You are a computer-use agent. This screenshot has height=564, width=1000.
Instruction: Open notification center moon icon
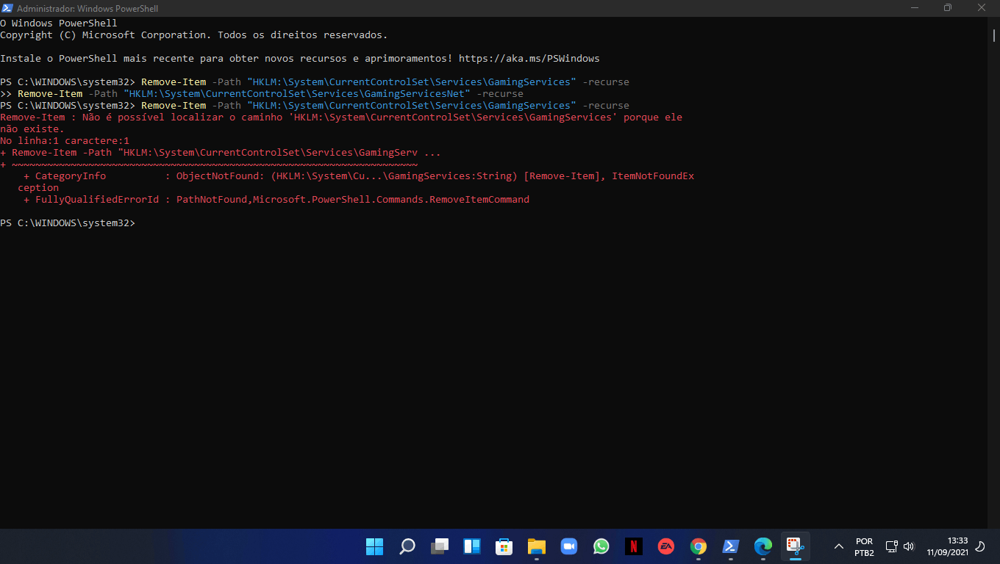tap(980, 546)
